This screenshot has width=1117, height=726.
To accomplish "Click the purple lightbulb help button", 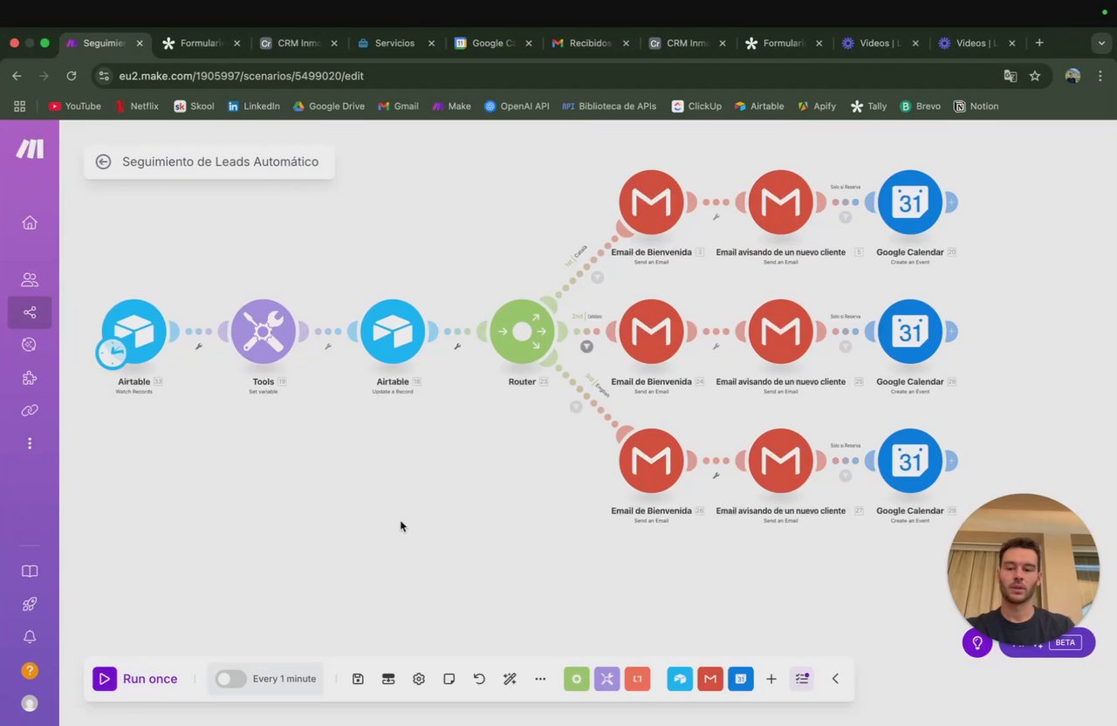I will pos(977,643).
